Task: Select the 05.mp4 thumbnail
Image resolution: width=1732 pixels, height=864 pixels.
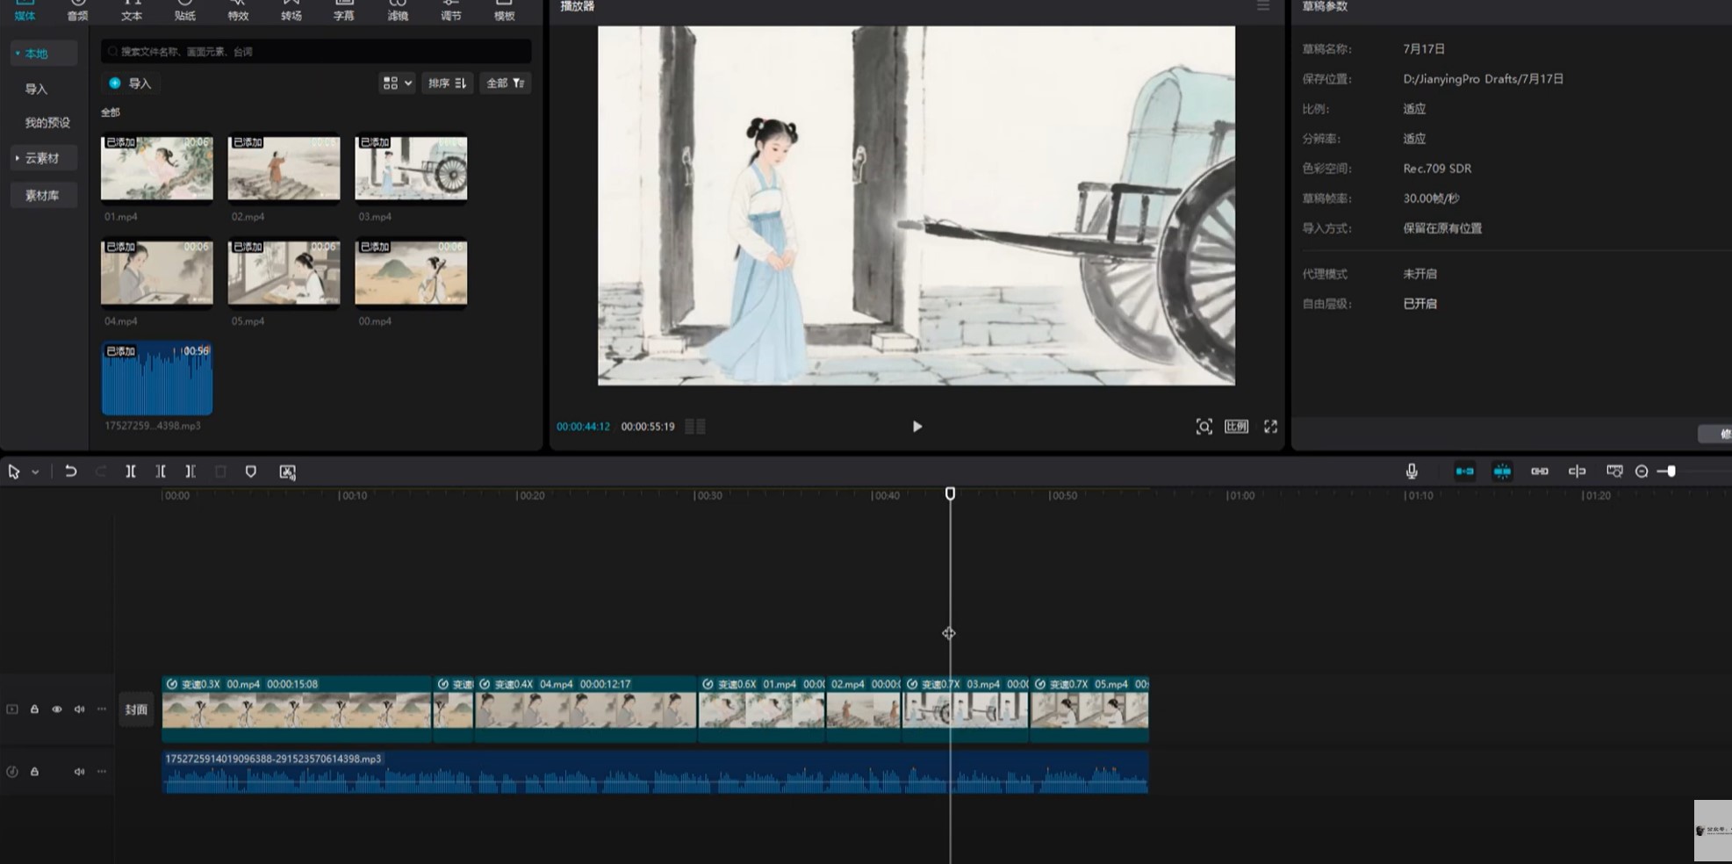Action: (284, 273)
